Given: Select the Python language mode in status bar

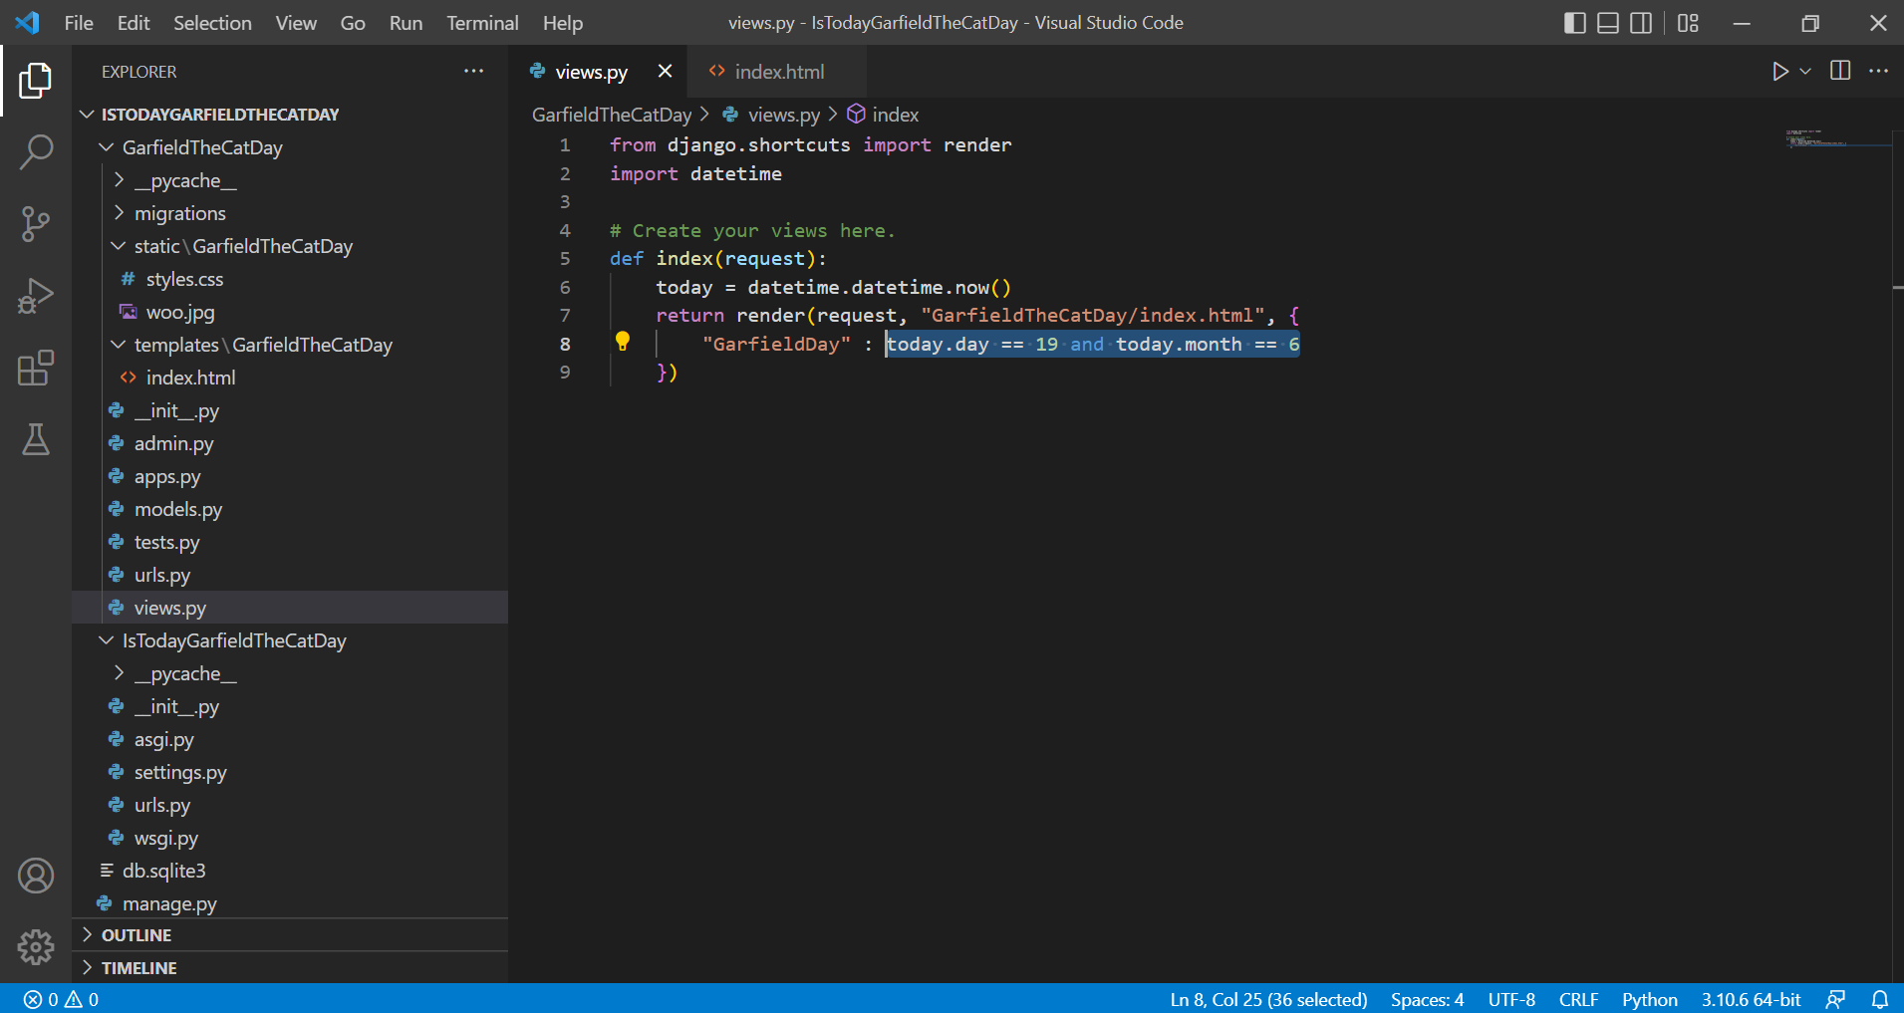Looking at the screenshot, I should click(1650, 999).
